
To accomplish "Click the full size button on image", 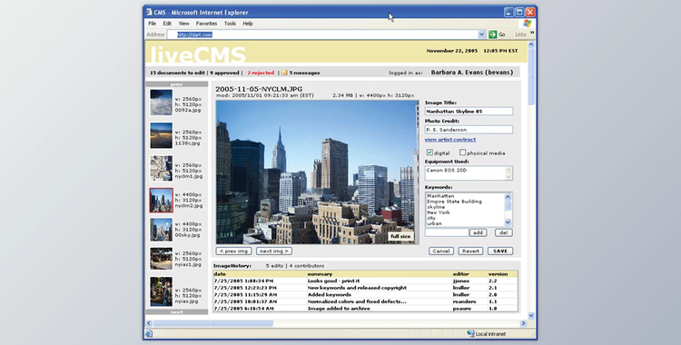I will [x=400, y=236].
